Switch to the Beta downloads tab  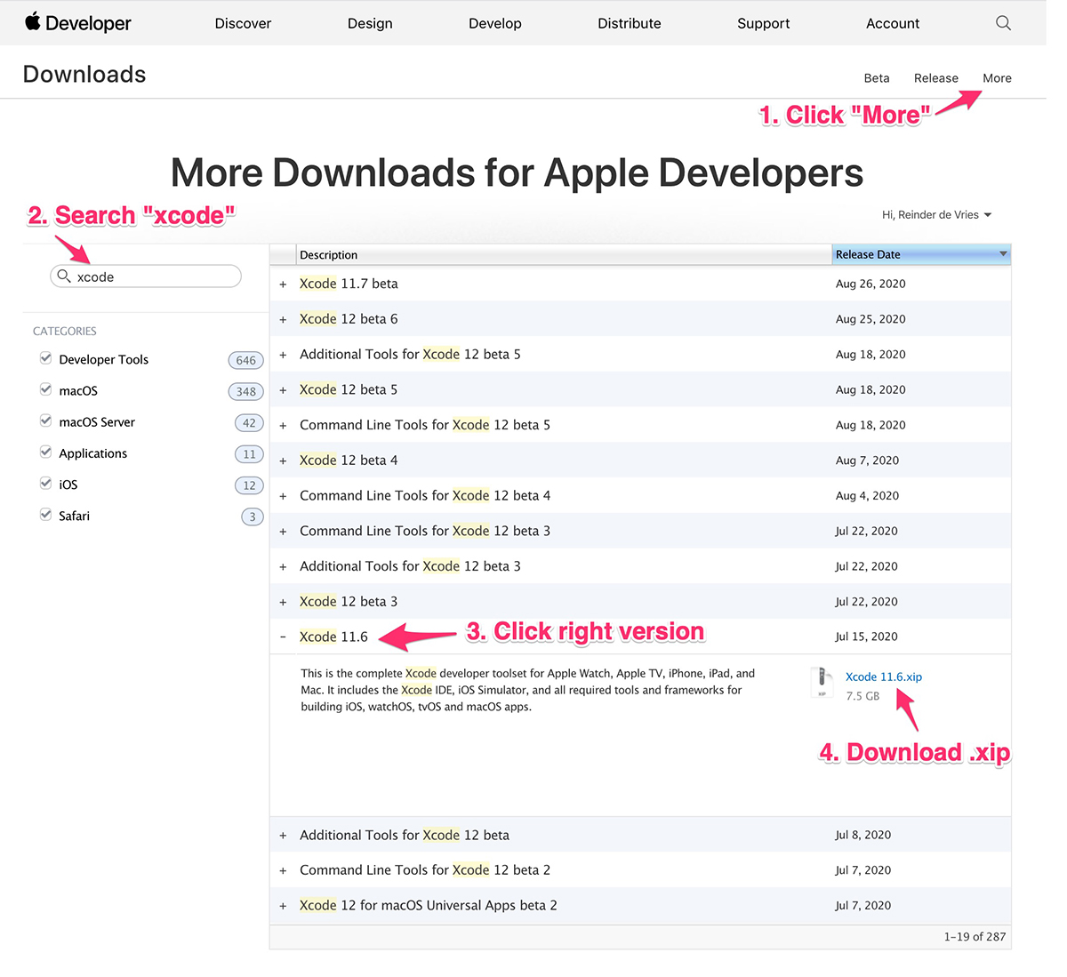[877, 78]
